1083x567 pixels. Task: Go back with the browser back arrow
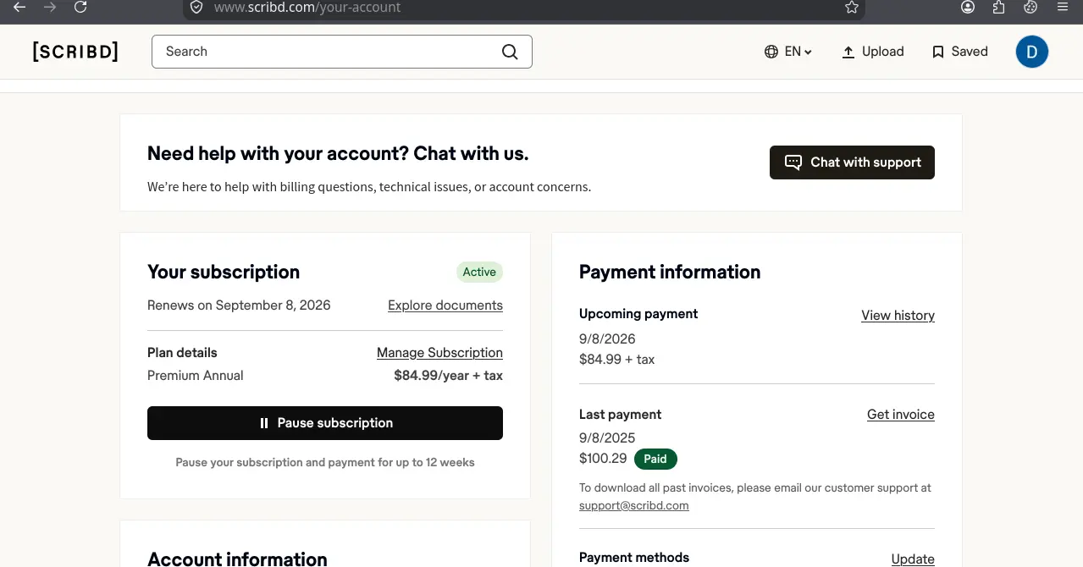[19, 7]
